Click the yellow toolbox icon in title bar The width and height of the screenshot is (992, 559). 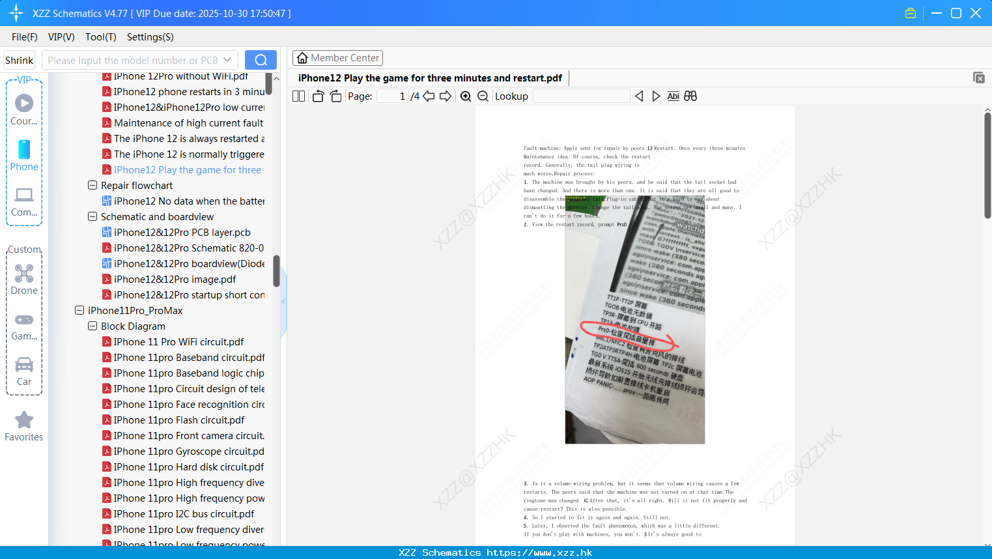click(x=911, y=13)
